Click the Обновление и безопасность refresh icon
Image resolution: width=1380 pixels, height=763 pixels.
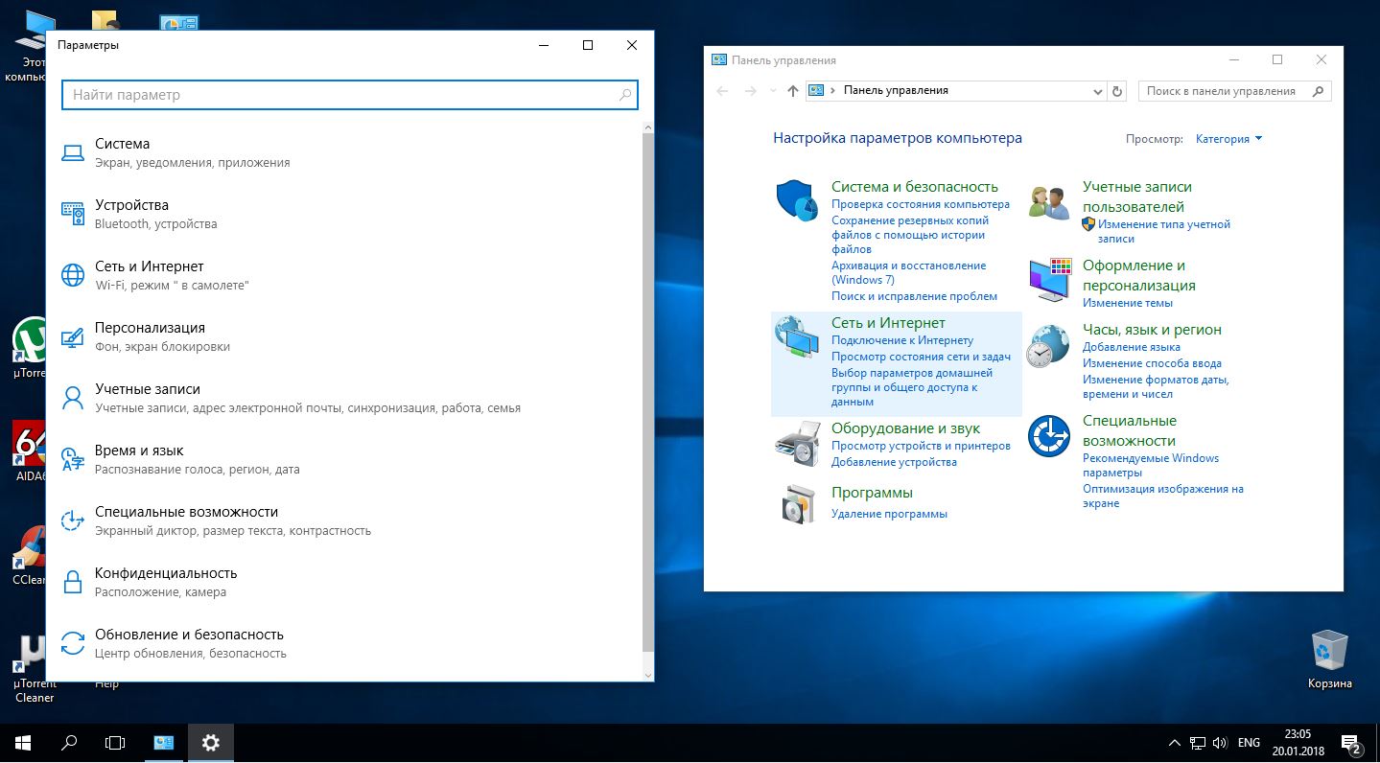(73, 643)
